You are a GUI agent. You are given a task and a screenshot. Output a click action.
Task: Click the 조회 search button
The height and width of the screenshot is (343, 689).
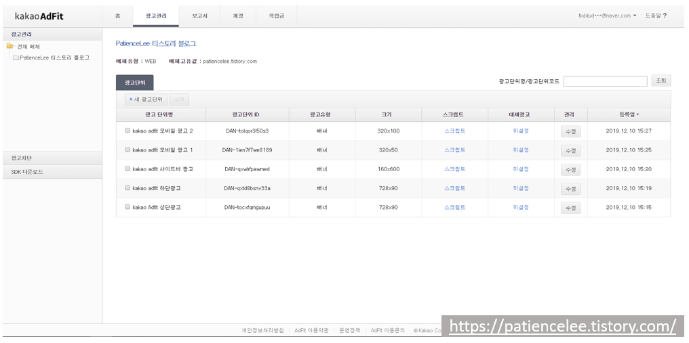coord(661,81)
